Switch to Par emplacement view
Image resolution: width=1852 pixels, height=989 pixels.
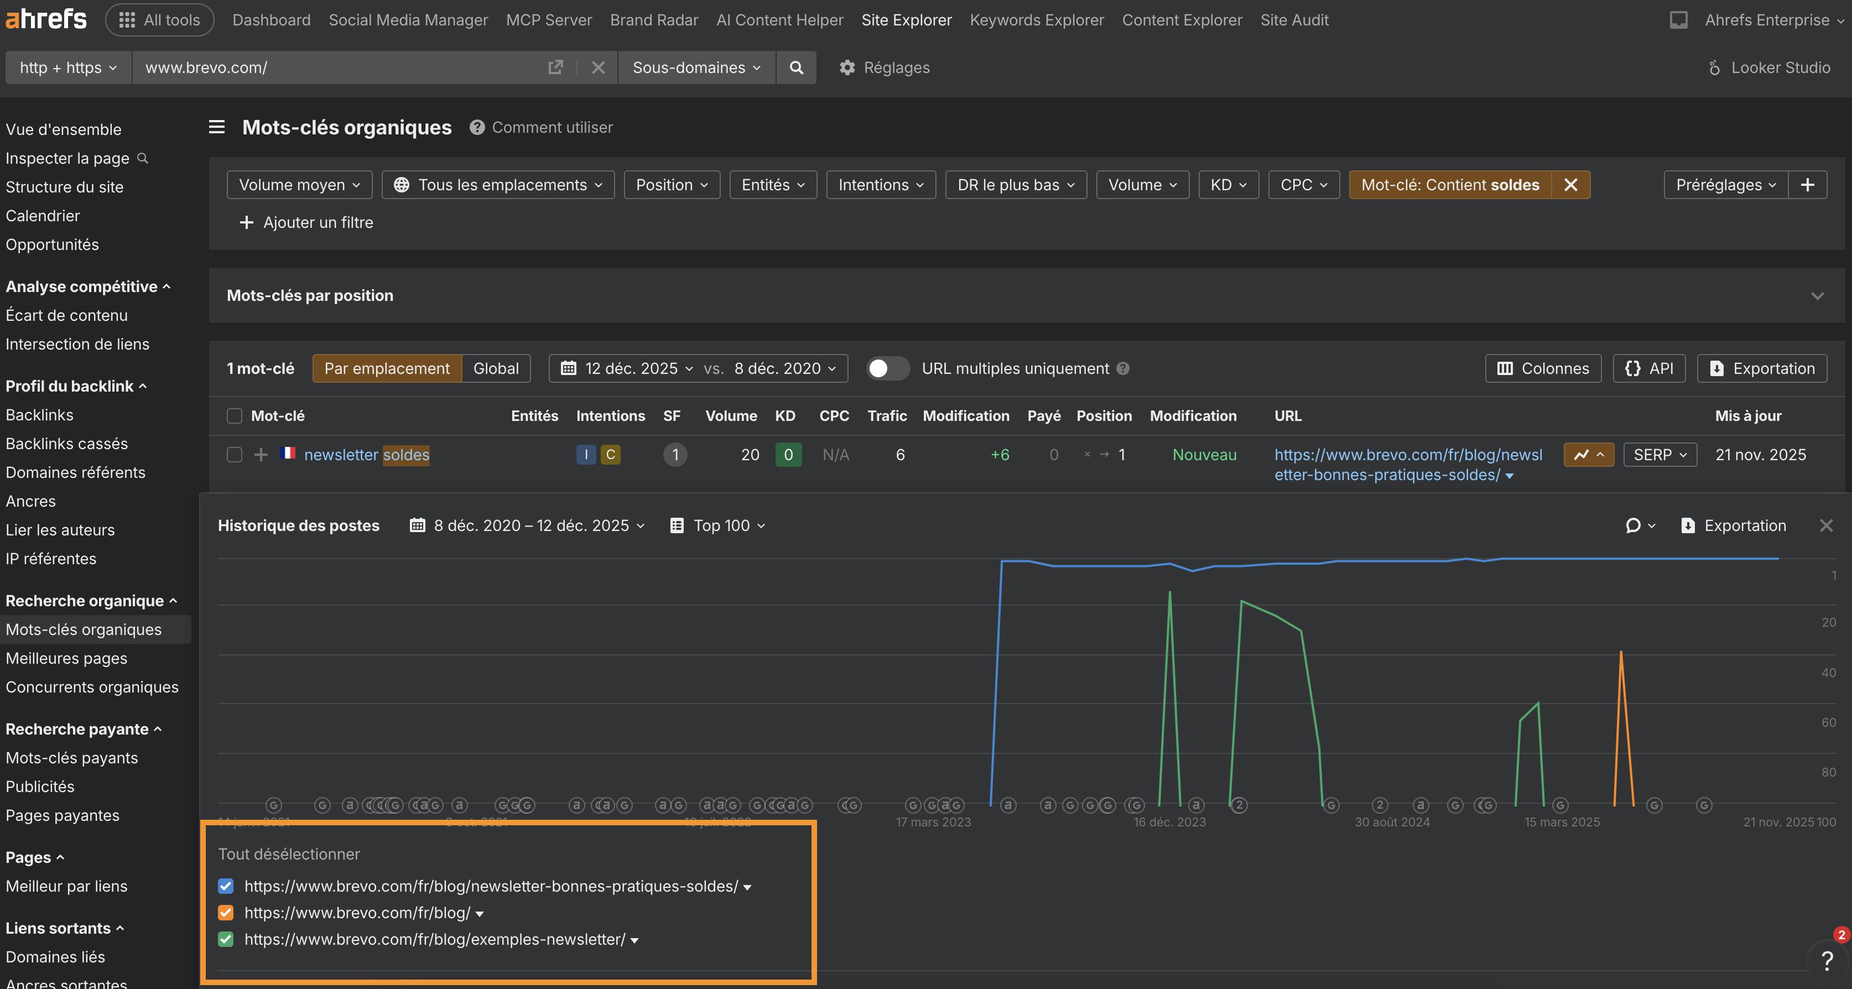tap(387, 369)
